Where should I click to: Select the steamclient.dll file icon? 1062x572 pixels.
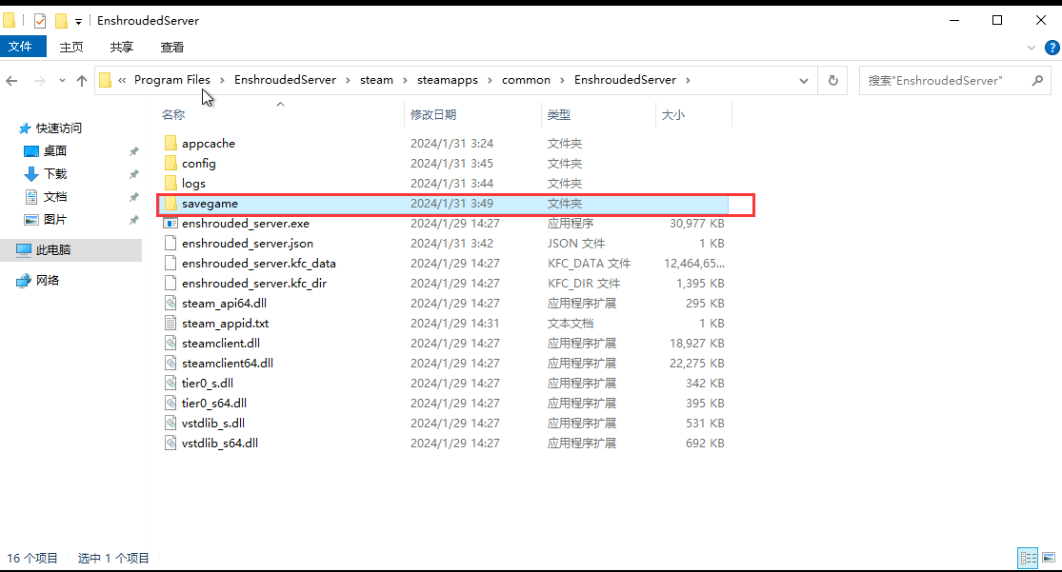coord(170,344)
